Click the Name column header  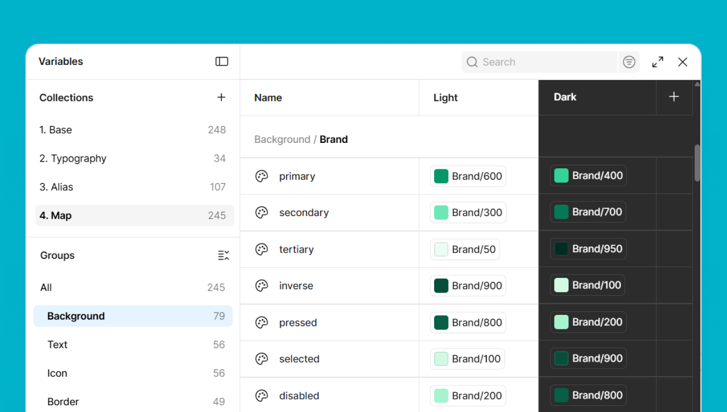[x=268, y=98]
